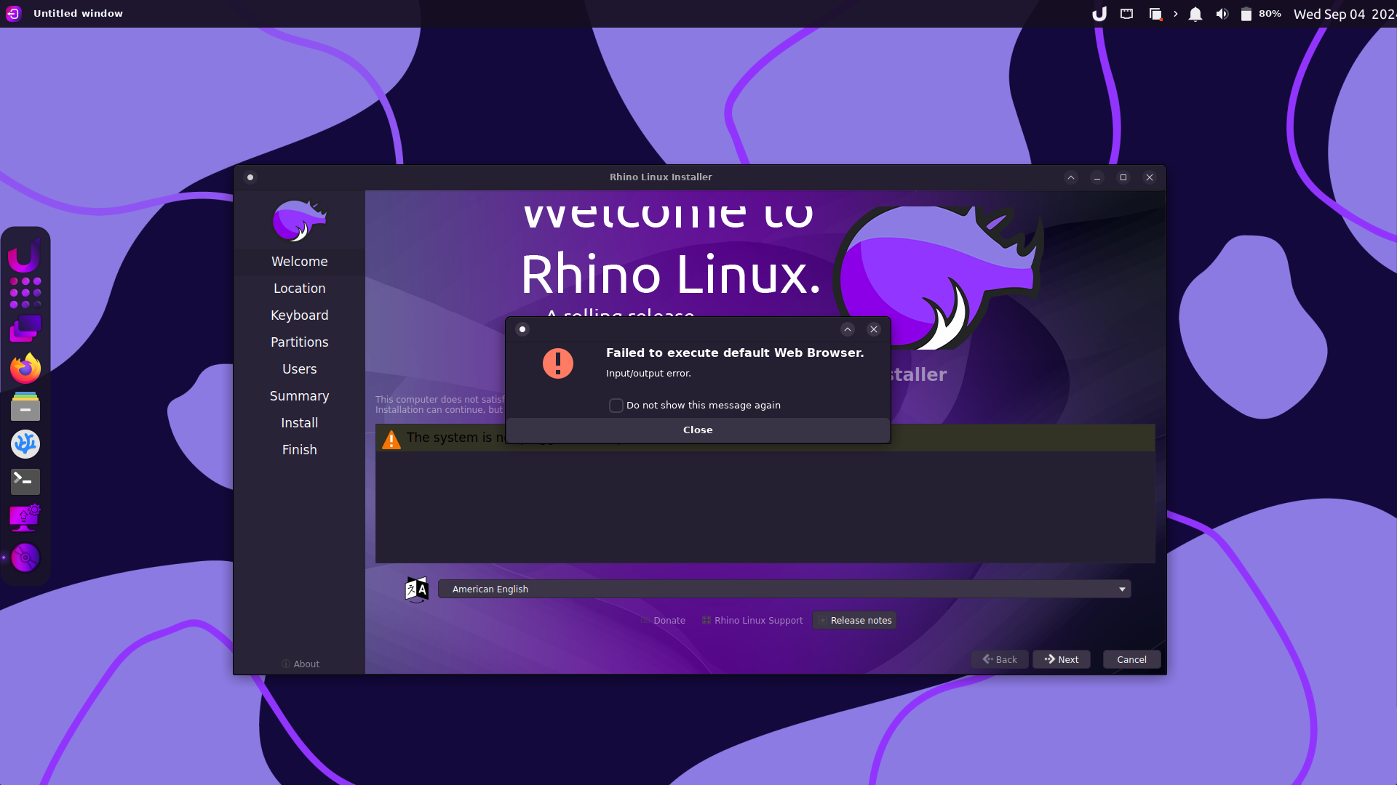1397x785 pixels.
Task: Close the web browser error dialog
Action: (x=698, y=430)
